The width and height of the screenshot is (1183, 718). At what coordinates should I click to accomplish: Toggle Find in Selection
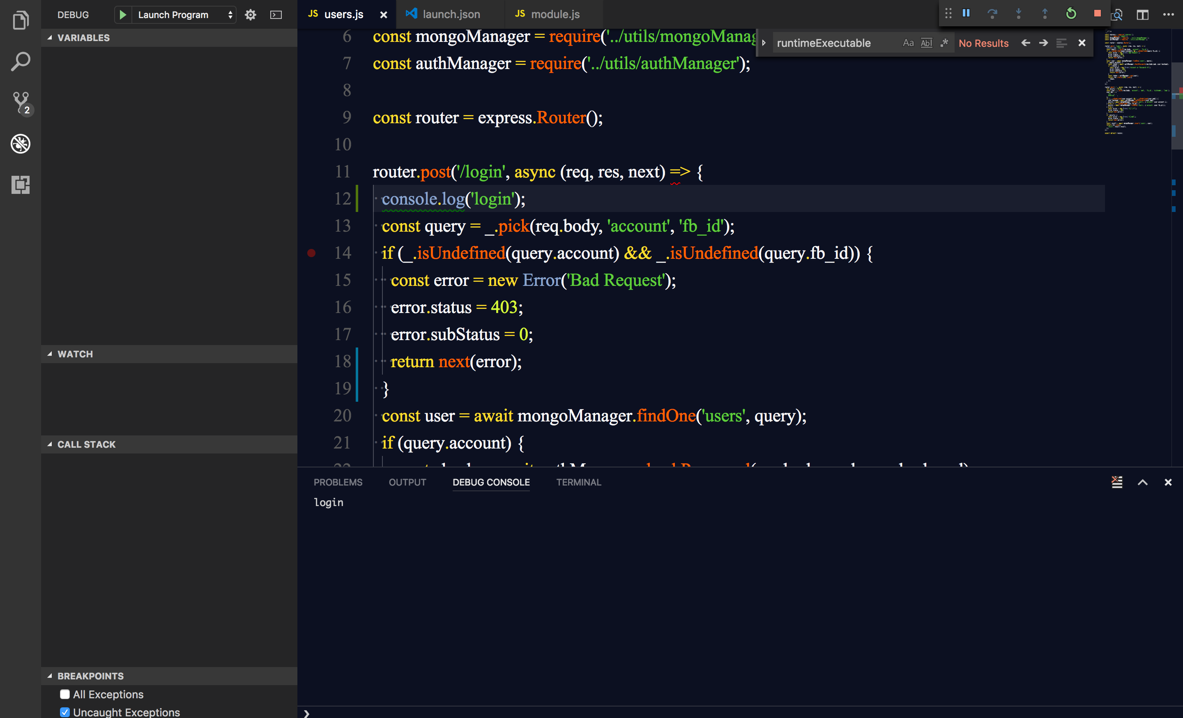(1061, 43)
